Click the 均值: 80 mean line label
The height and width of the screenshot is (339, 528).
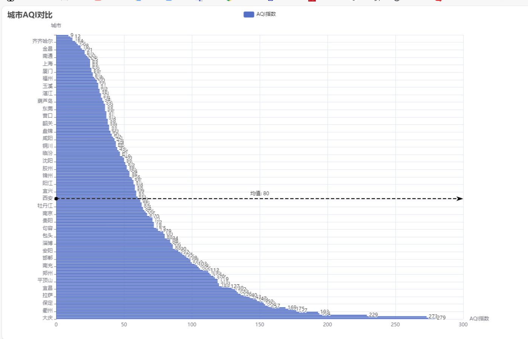point(260,193)
